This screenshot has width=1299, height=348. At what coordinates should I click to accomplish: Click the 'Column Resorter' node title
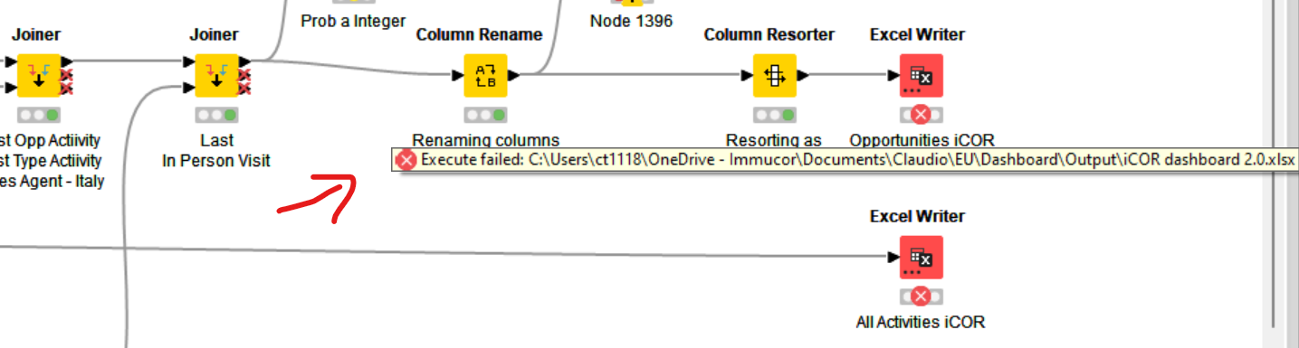click(769, 35)
